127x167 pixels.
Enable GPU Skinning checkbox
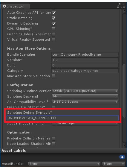[53, 29]
